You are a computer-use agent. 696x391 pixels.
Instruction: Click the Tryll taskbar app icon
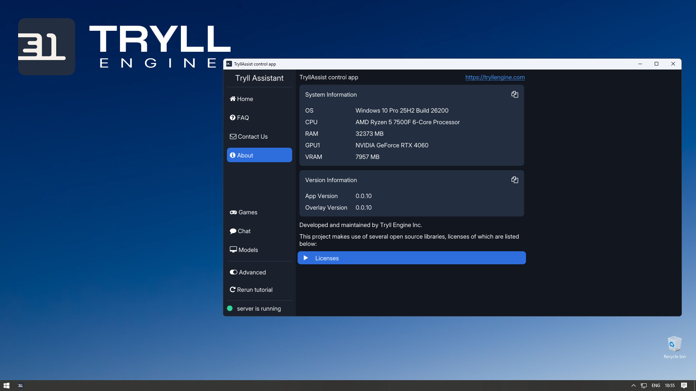point(20,386)
